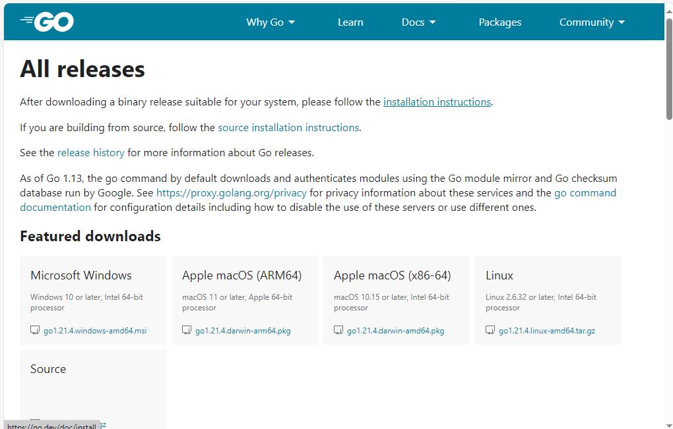Click download icon beside windows-amd64.msi
The width and height of the screenshot is (673, 429).
[35, 330]
